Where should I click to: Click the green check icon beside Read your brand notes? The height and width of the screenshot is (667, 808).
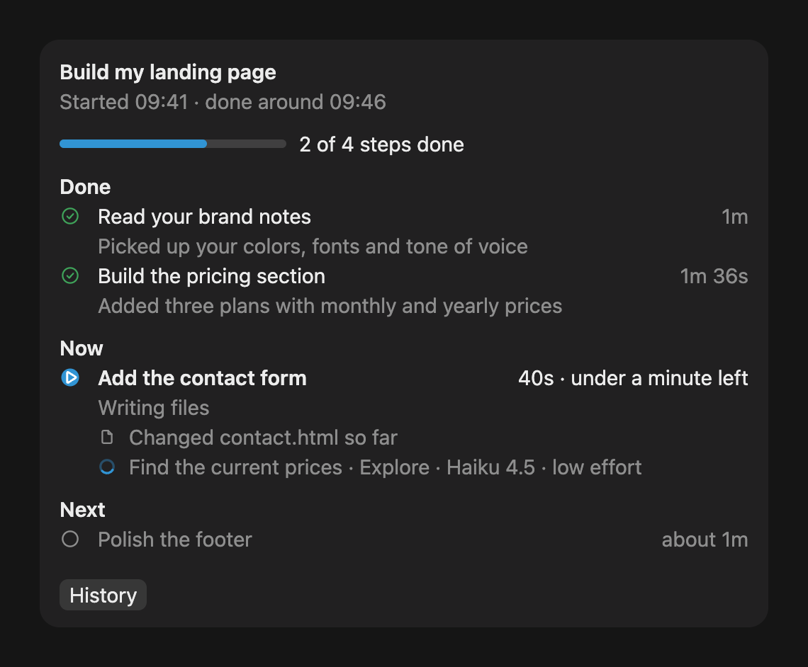[x=70, y=216]
